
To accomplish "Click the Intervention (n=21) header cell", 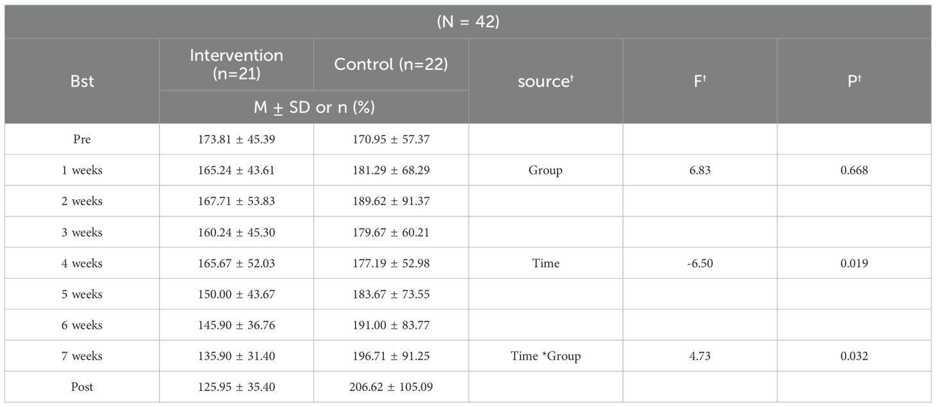I will pos(236,64).
